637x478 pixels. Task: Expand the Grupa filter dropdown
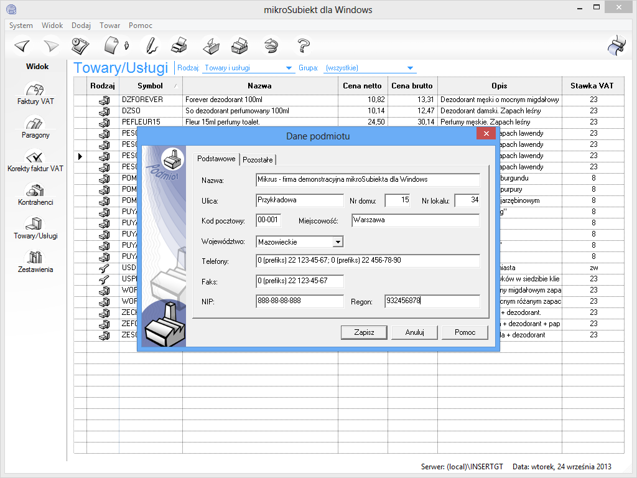point(410,68)
